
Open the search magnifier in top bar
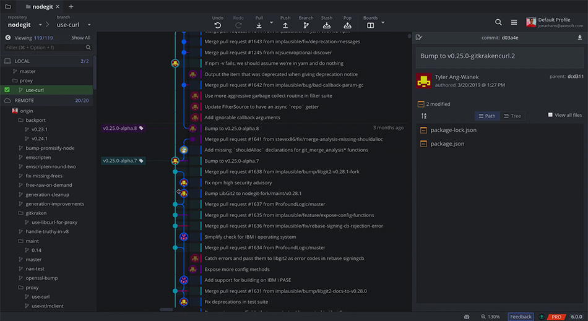(498, 22)
